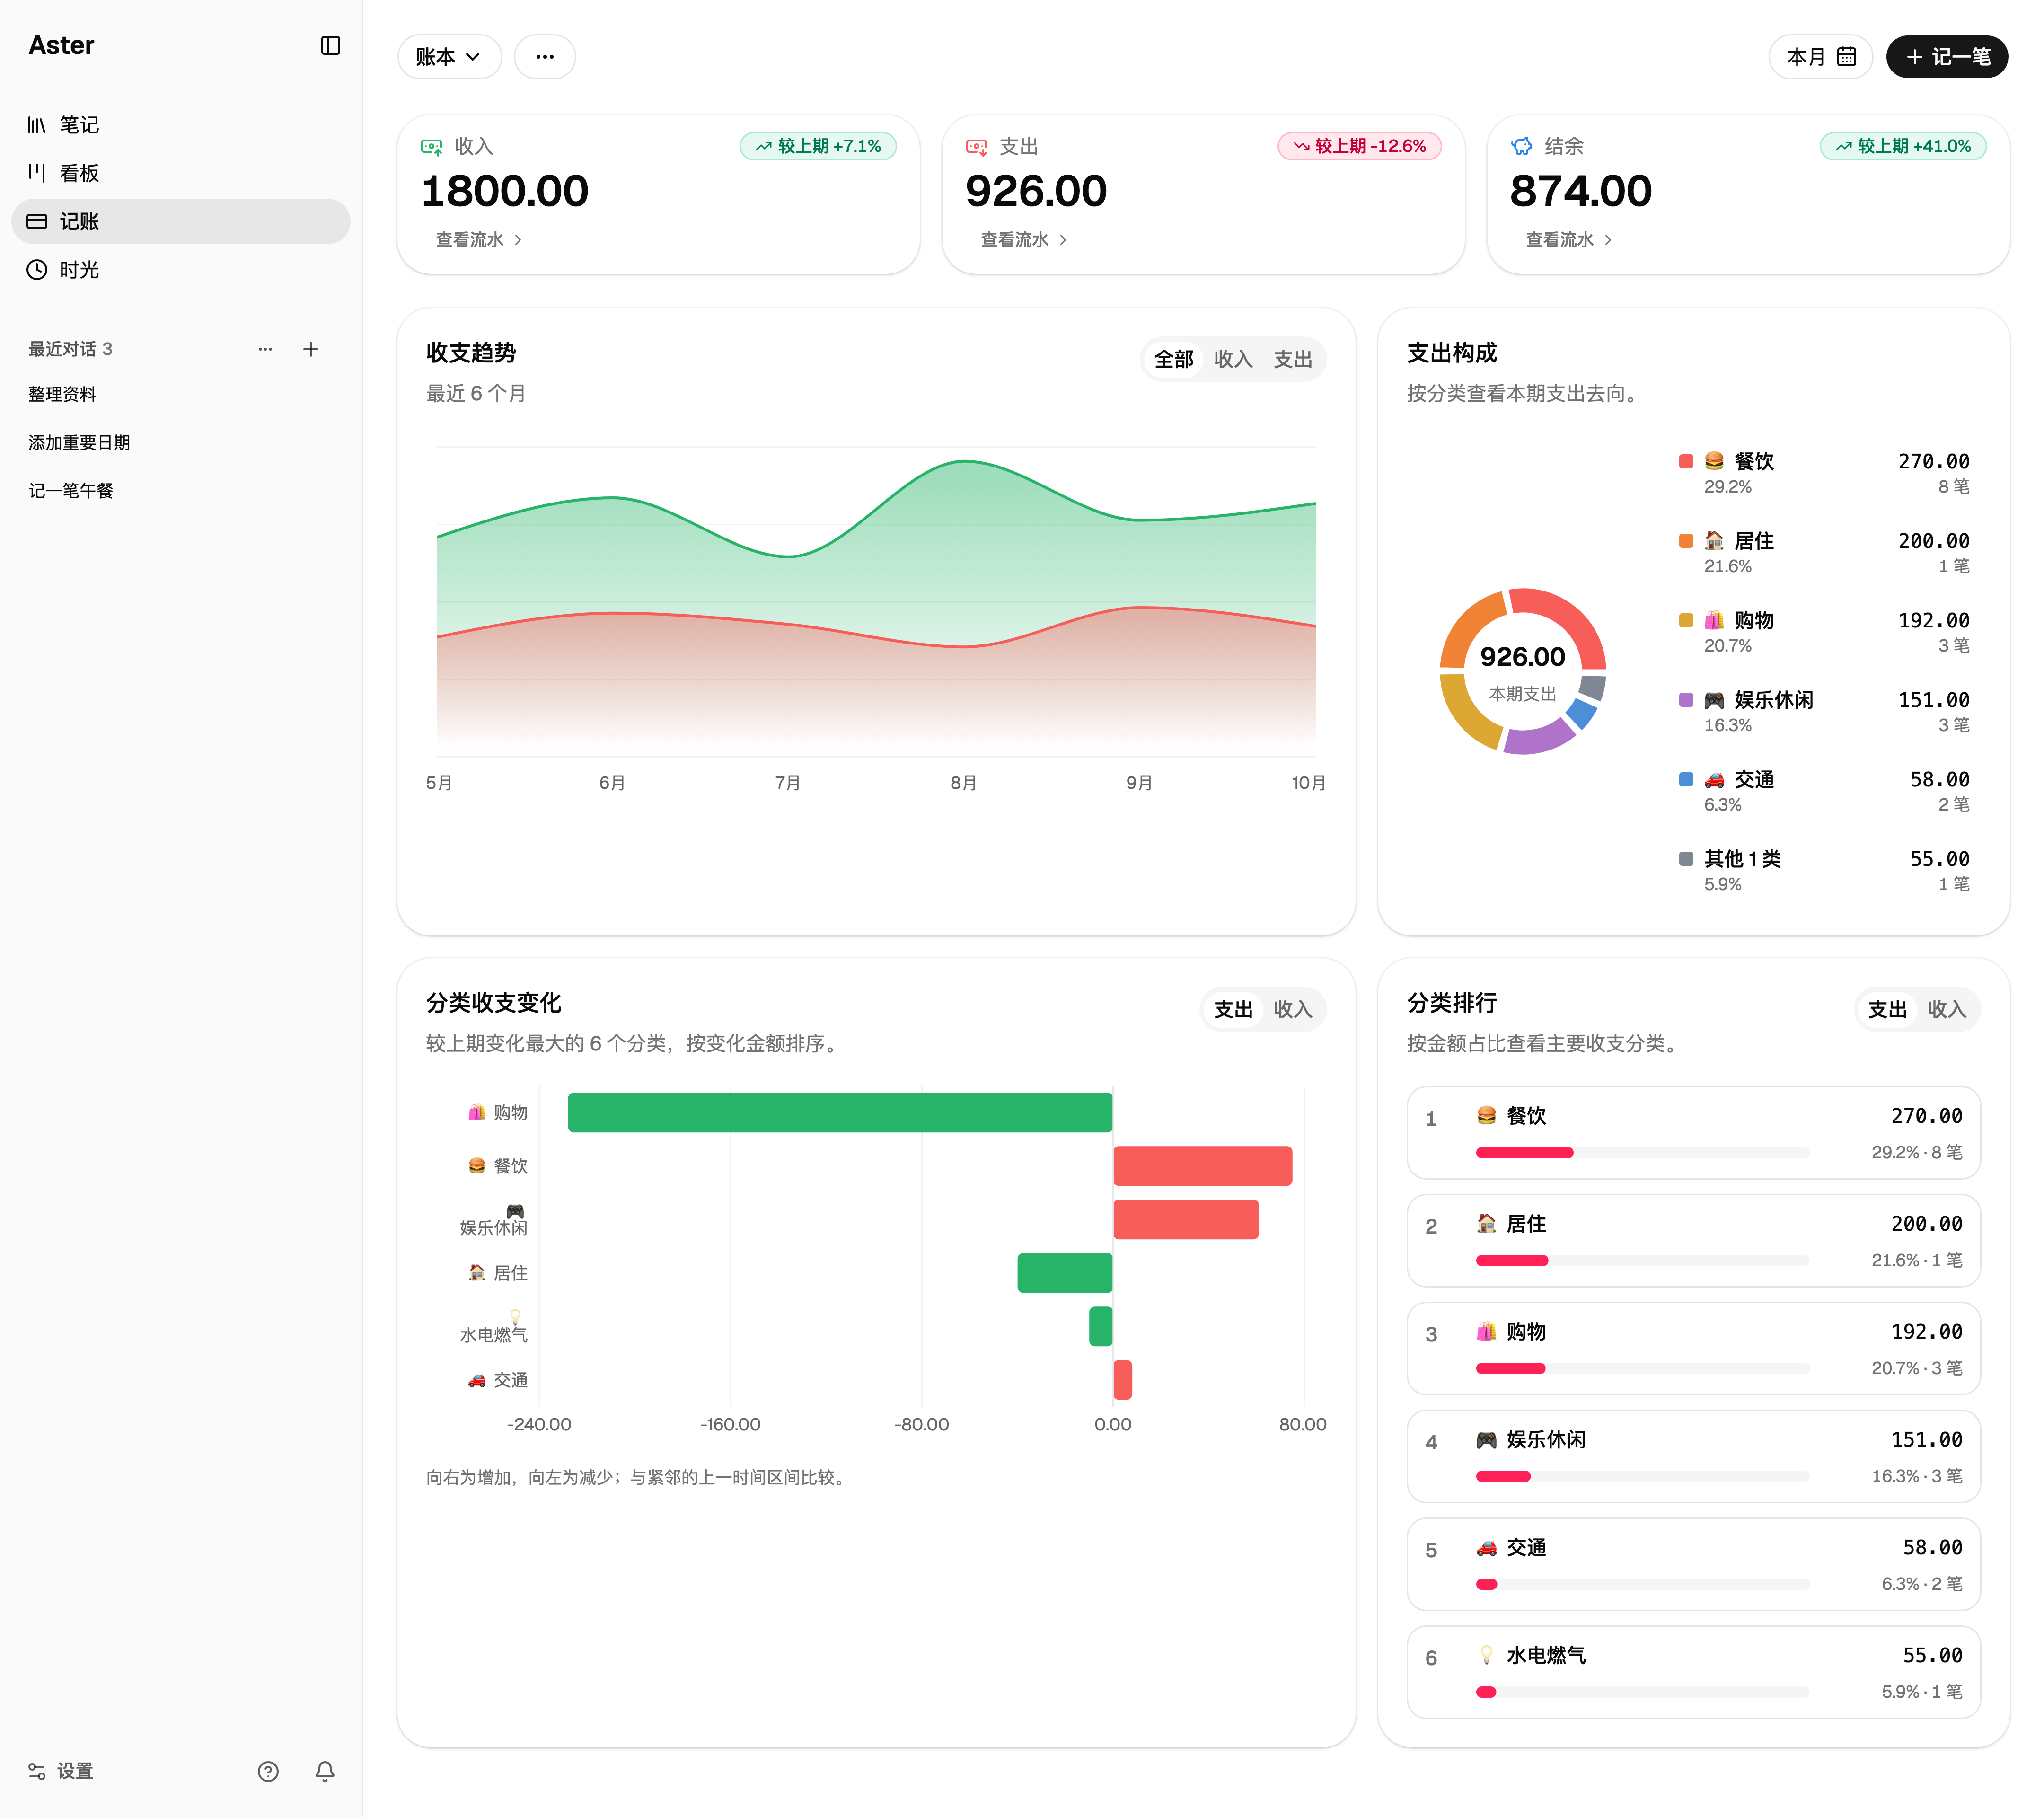Click the 支出 card money icon
Image resolution: width=2044 pixels, height=1817 pixels.
click(977, 147)
